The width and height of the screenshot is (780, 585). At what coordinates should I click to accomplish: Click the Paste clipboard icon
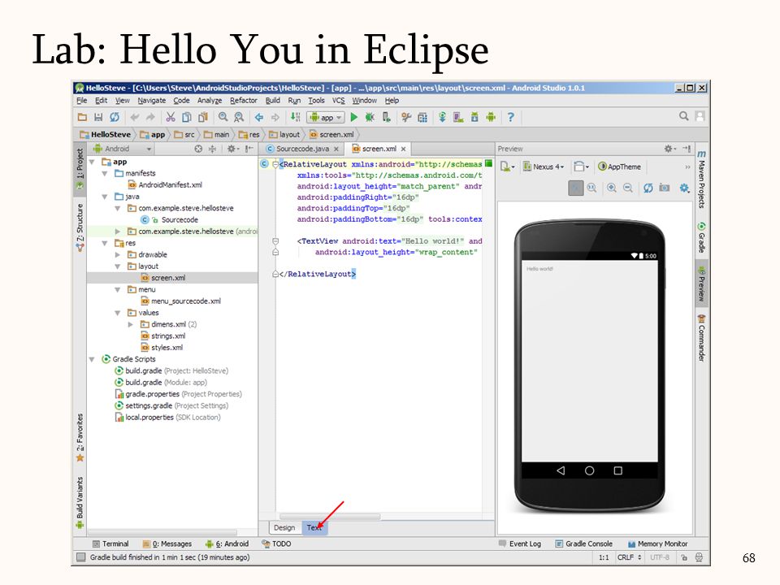[203, 117]
